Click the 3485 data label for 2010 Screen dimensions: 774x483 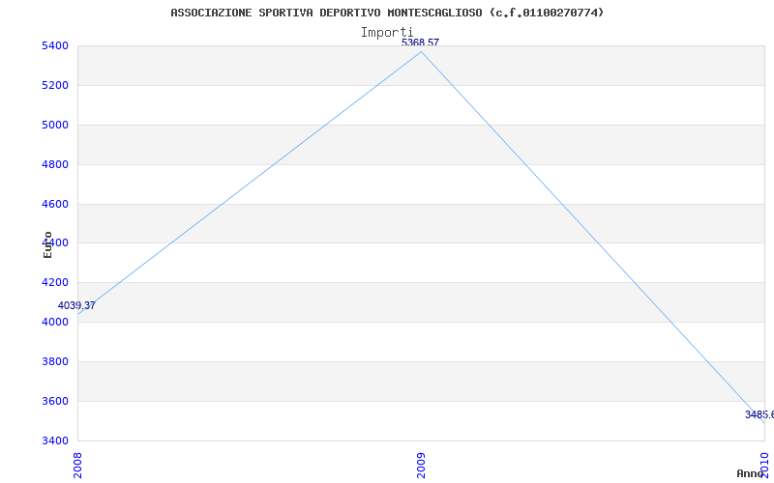click(759, 414)
